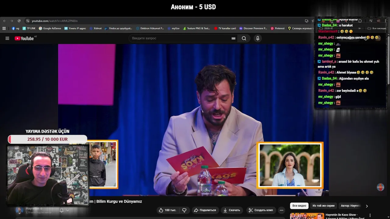Click the browser address bar URL
The width and height of the screenshot is (390, 219).
click(55, 21)
